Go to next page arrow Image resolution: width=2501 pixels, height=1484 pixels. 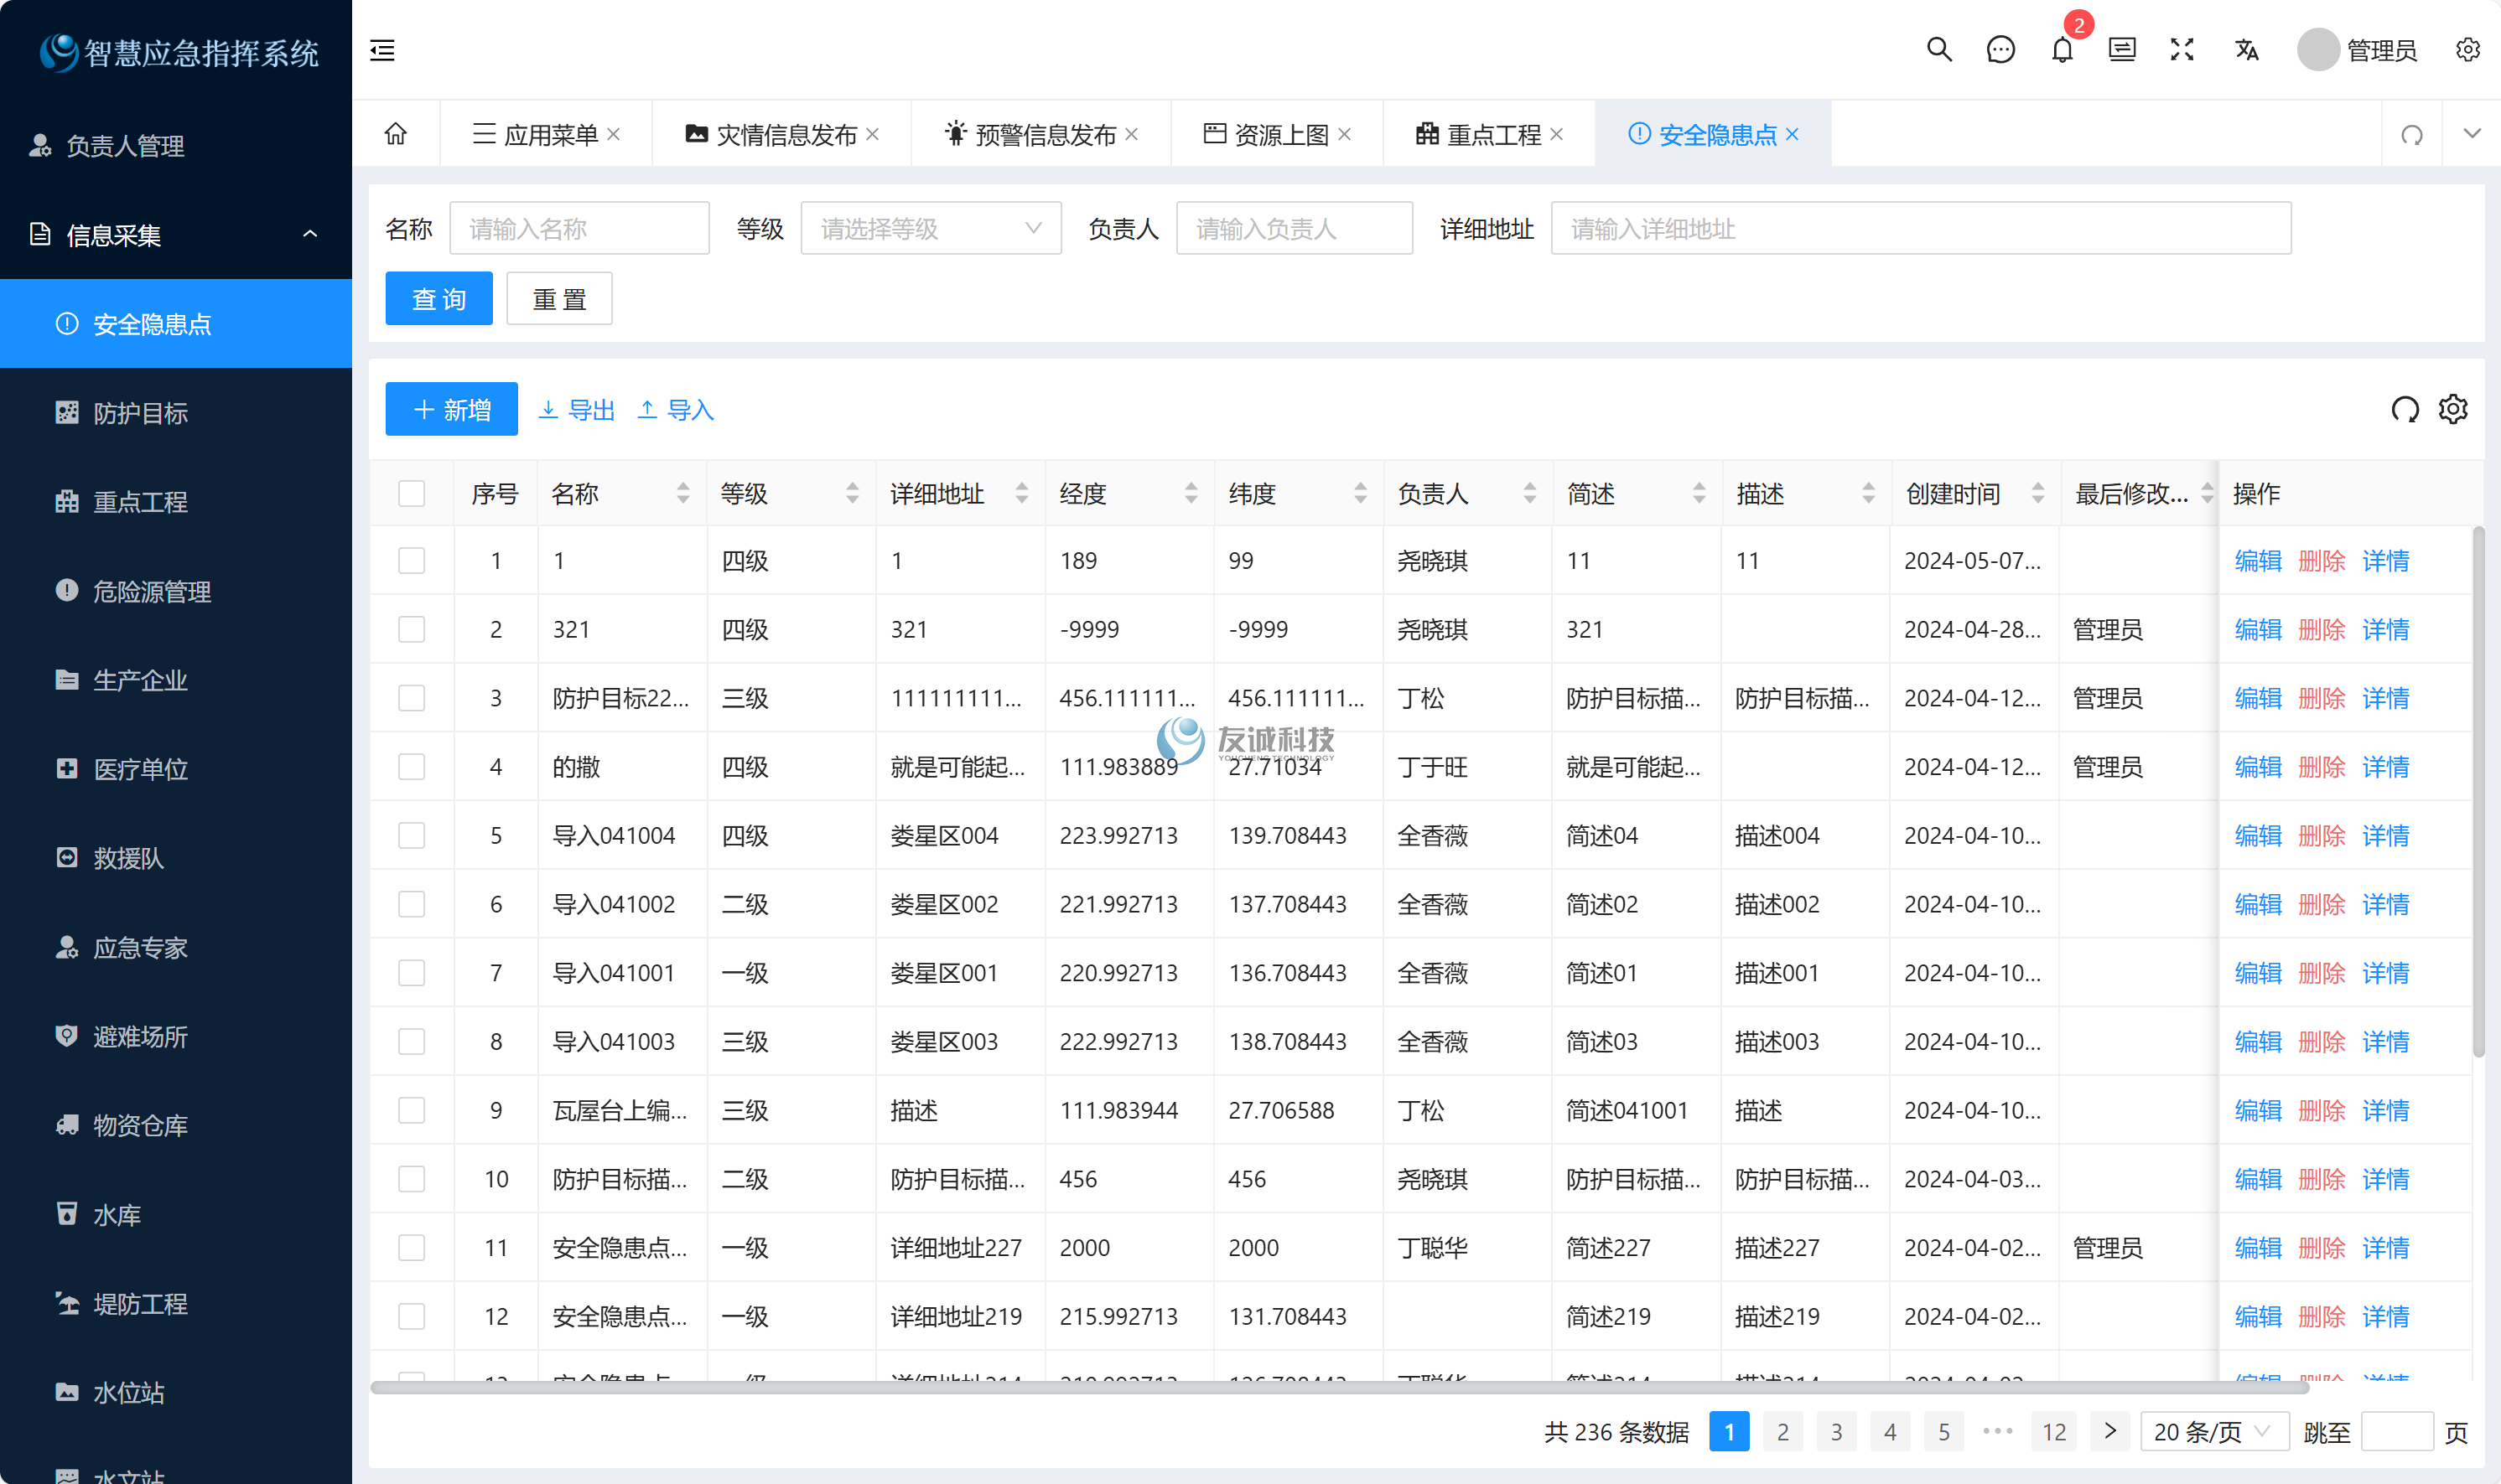[2109, 1432]
